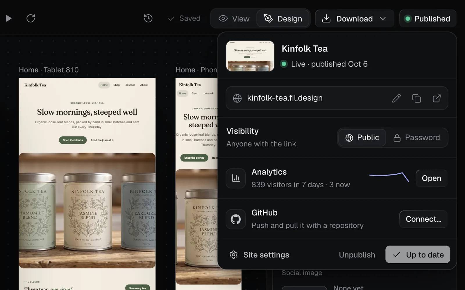Click the Up to date button
The height and width of the screenshot is (290, 465).
pyautogui.click(x=418, y=254)
